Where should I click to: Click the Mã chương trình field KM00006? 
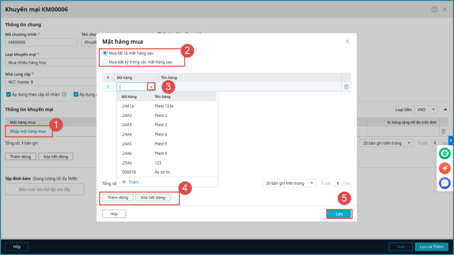[x=41, y=42]
